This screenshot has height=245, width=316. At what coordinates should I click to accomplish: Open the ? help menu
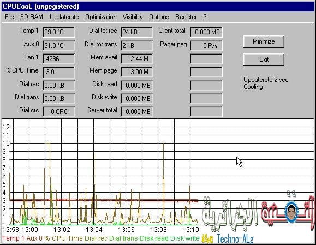pos(205,17)
